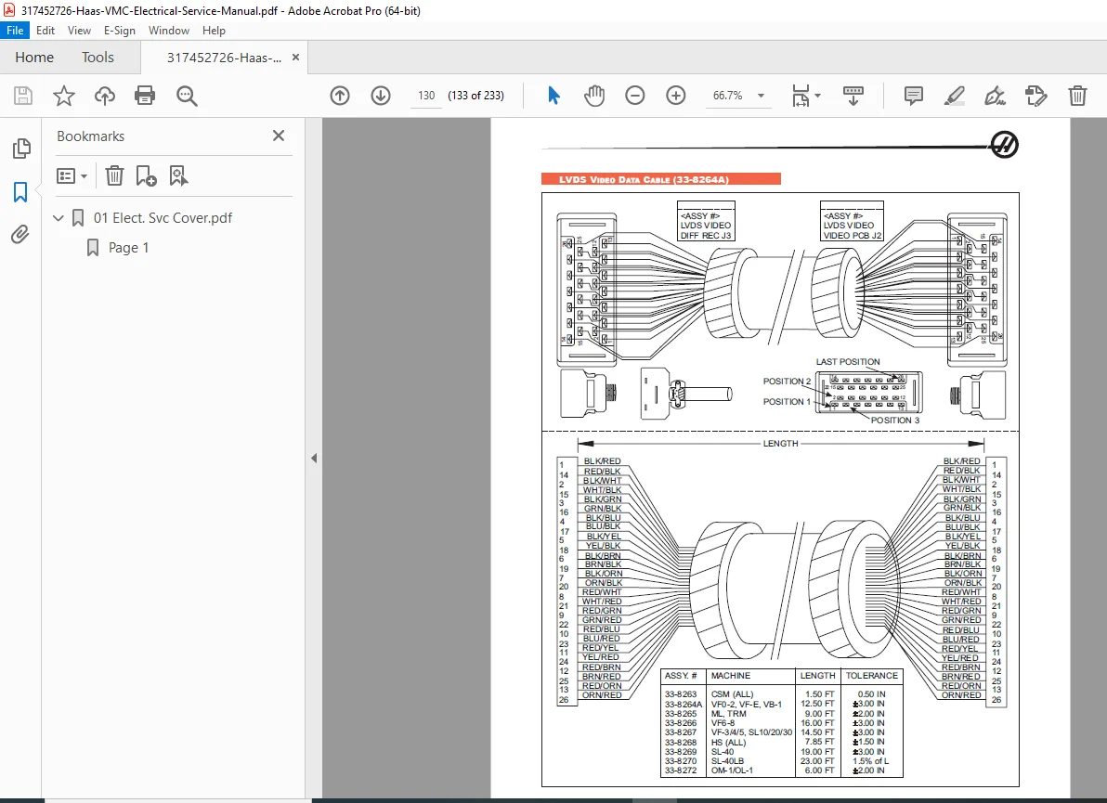The height and width of the screenshot is (803, 1107).
Task: Select the 01 Elect. Svc Cover.pdf bookmark
Action: 163,218
